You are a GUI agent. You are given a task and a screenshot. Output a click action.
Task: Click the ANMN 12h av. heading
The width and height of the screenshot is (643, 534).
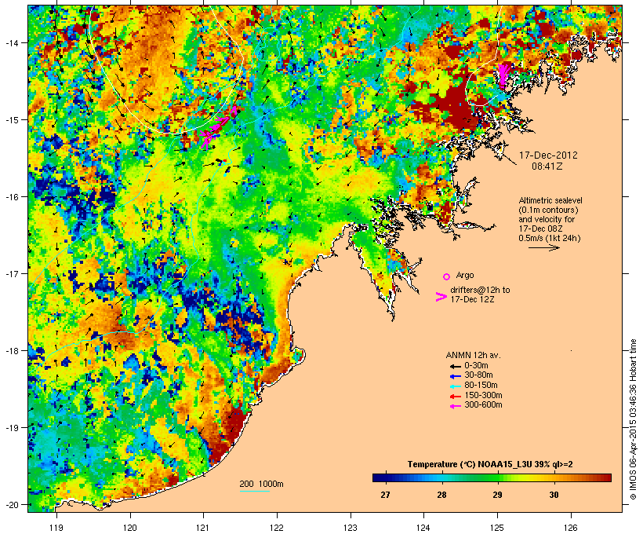[473, 355]
